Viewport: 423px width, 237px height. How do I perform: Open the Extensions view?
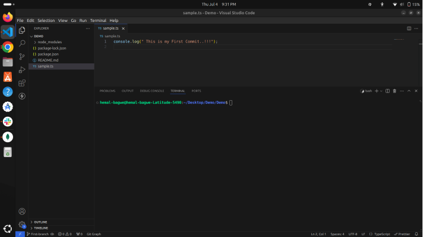click(22, 83)
